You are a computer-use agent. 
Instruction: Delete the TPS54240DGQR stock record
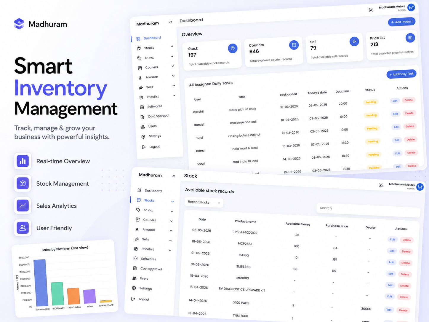point(407,240)
